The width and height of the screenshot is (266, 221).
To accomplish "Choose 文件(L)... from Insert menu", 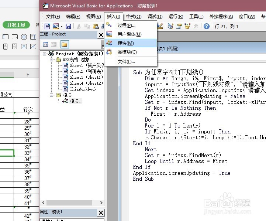I will click(131, 62).
